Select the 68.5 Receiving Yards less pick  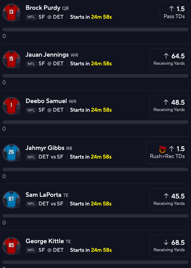[169, 246]
